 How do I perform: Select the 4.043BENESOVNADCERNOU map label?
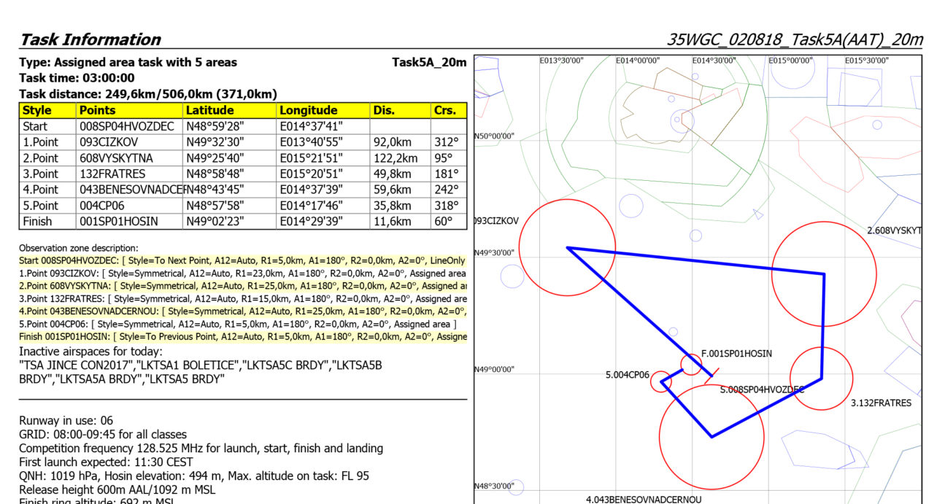[644, 500]
